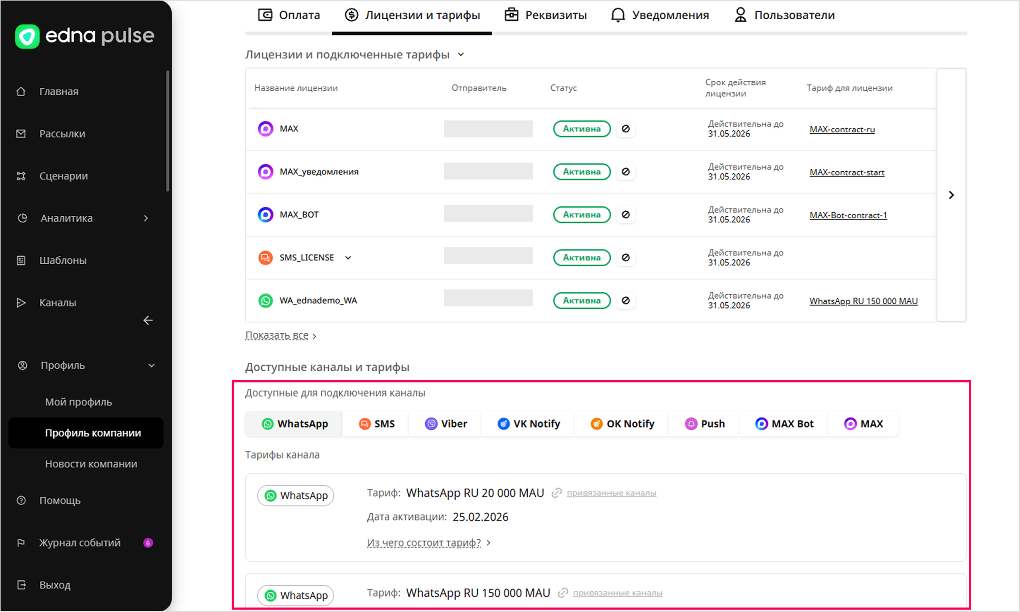
Task: Expand the Аналитика submenu arrow
Action: tap(146, 218)
